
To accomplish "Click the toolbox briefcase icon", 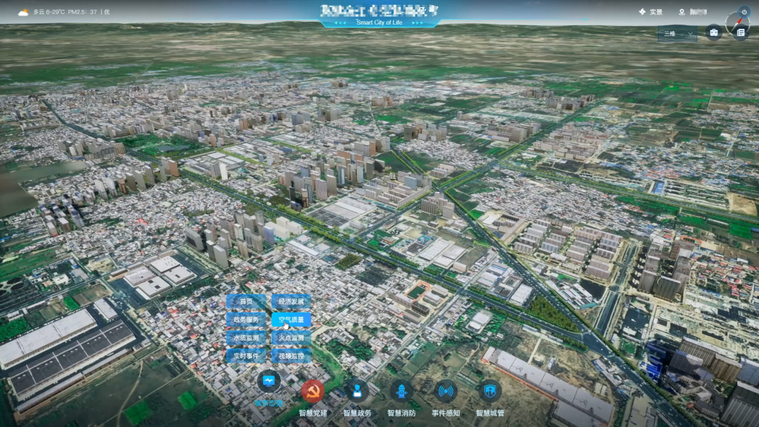I will (713, 32).
